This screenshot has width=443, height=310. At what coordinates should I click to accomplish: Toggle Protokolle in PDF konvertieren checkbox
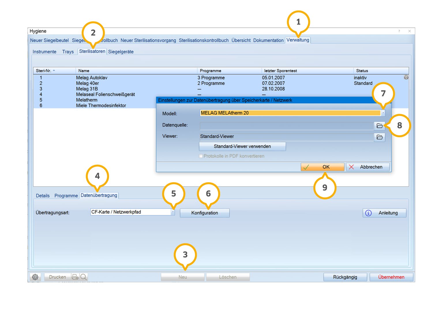[x=201, y=156]
